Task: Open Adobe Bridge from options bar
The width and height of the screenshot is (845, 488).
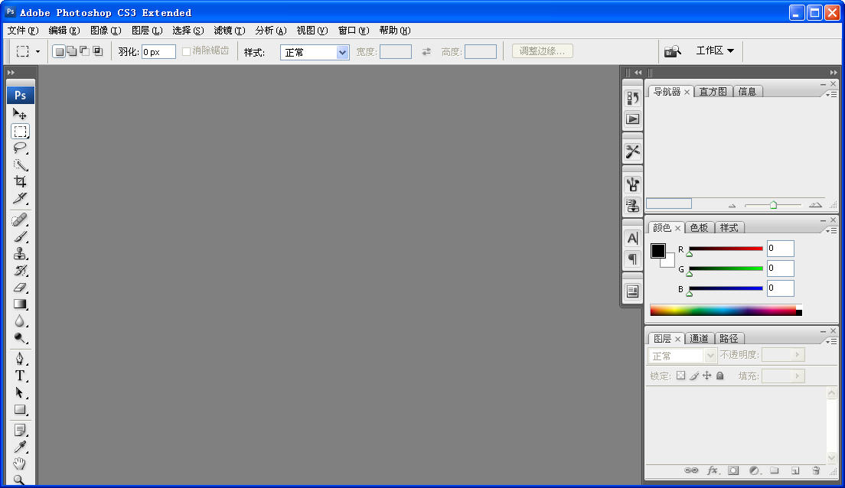Action: [672, 51]
